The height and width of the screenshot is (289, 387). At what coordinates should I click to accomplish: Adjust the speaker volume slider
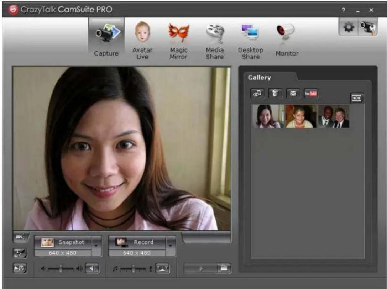[x=62, y=268]
